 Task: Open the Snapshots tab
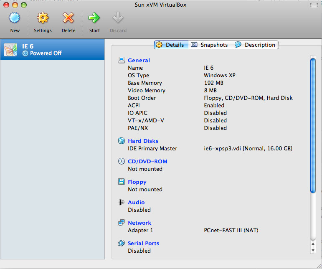(210, 45)
